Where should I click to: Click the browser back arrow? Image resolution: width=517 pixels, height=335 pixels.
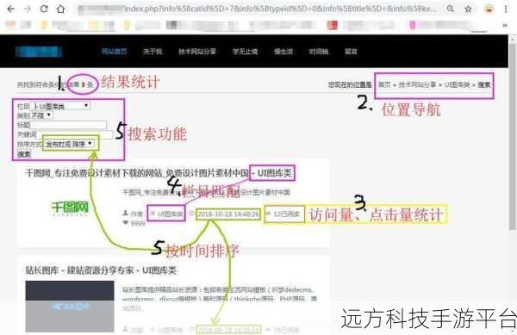coord(10,9)
